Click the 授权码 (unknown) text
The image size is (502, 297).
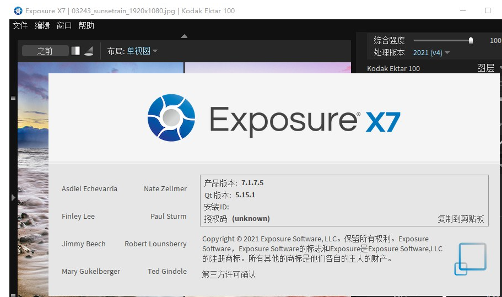[237, 219]
